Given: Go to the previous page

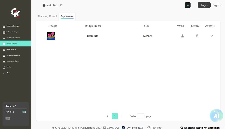Looking at the screenshot, I should click(x=107, y=116).
